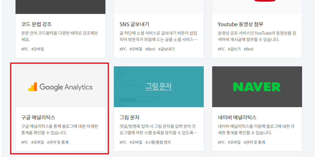
Task: Click #PC tag under 네이버 애널리틱스
Action: 221,142
